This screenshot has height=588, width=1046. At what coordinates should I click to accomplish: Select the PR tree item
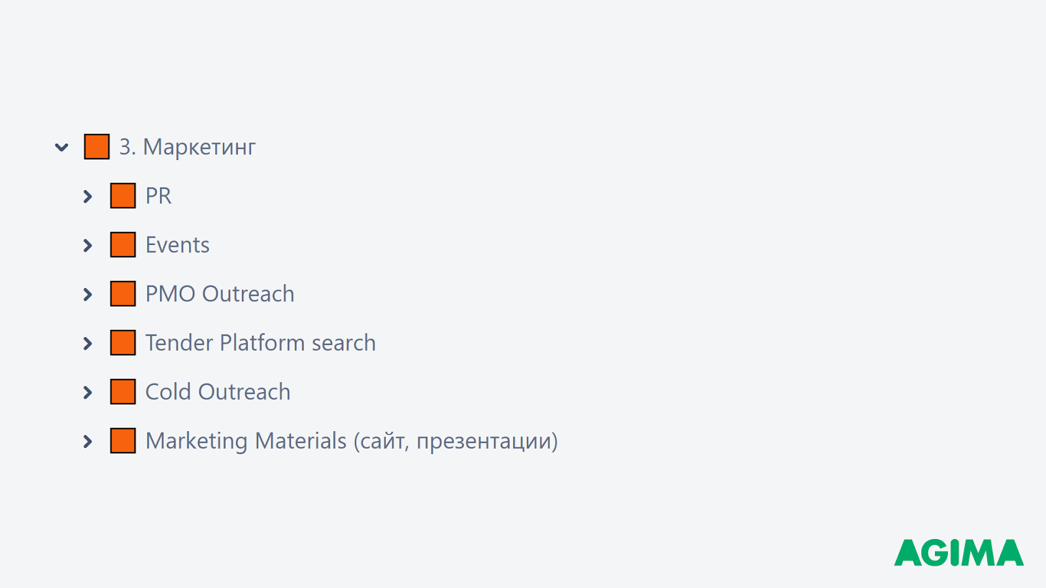pyautogui.click(x=158, y=196)
